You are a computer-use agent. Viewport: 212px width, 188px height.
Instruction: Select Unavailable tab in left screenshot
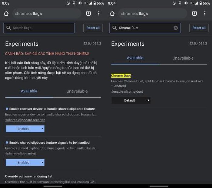click(x=77, y=91)
